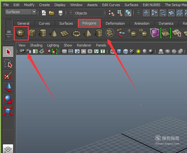Click the open scene folder icon
Image resolution: width=187 pixels, height=153 pixels.
click(x=52, y=13)
